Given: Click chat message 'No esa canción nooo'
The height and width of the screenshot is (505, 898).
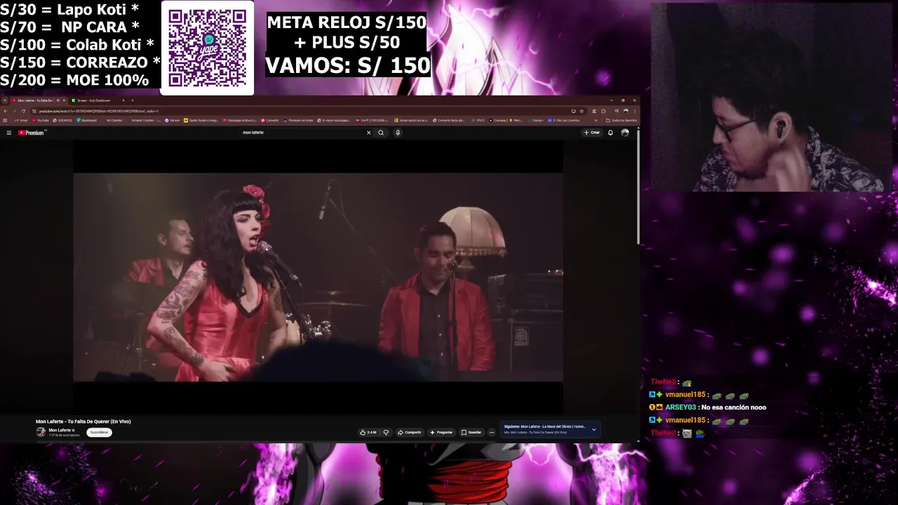Looking at the screenshot, I should (x=733, y=408).
